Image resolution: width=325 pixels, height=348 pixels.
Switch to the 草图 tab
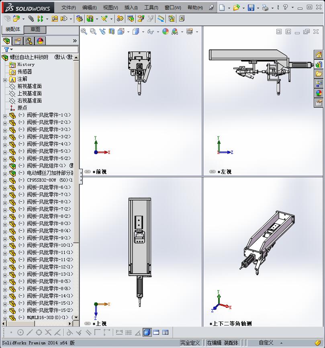point(35,29)
